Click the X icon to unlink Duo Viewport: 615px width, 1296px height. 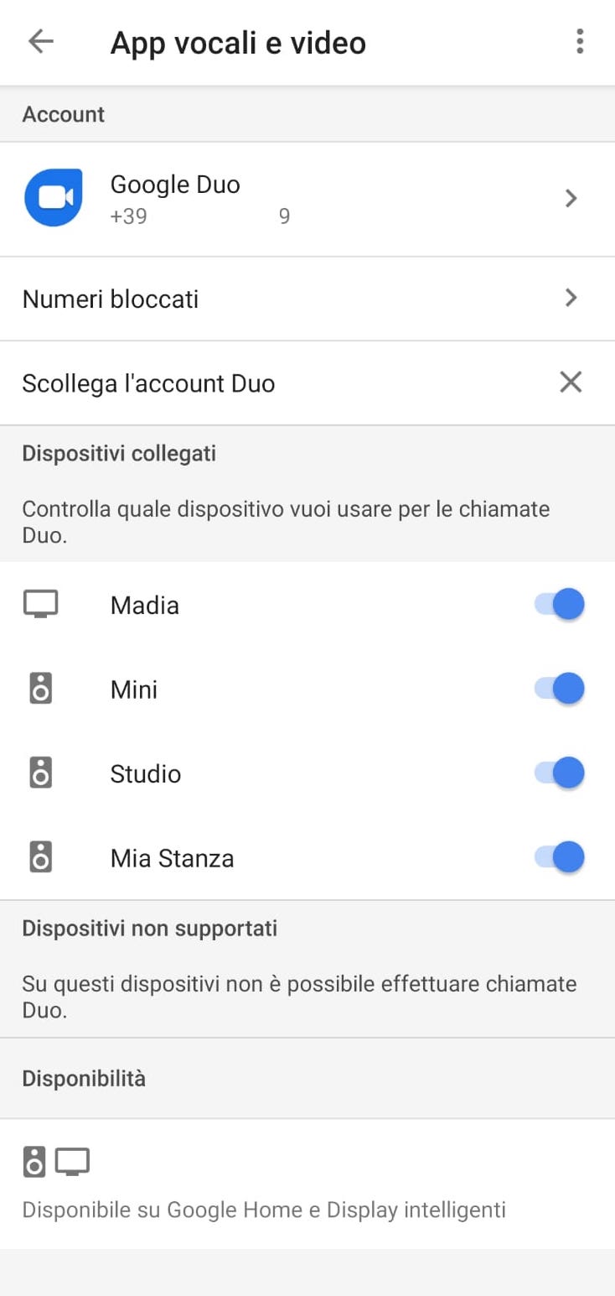[x=571, y=383]
